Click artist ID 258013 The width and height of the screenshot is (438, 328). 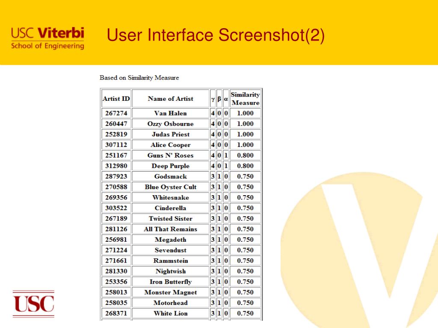tap(116, 292)
